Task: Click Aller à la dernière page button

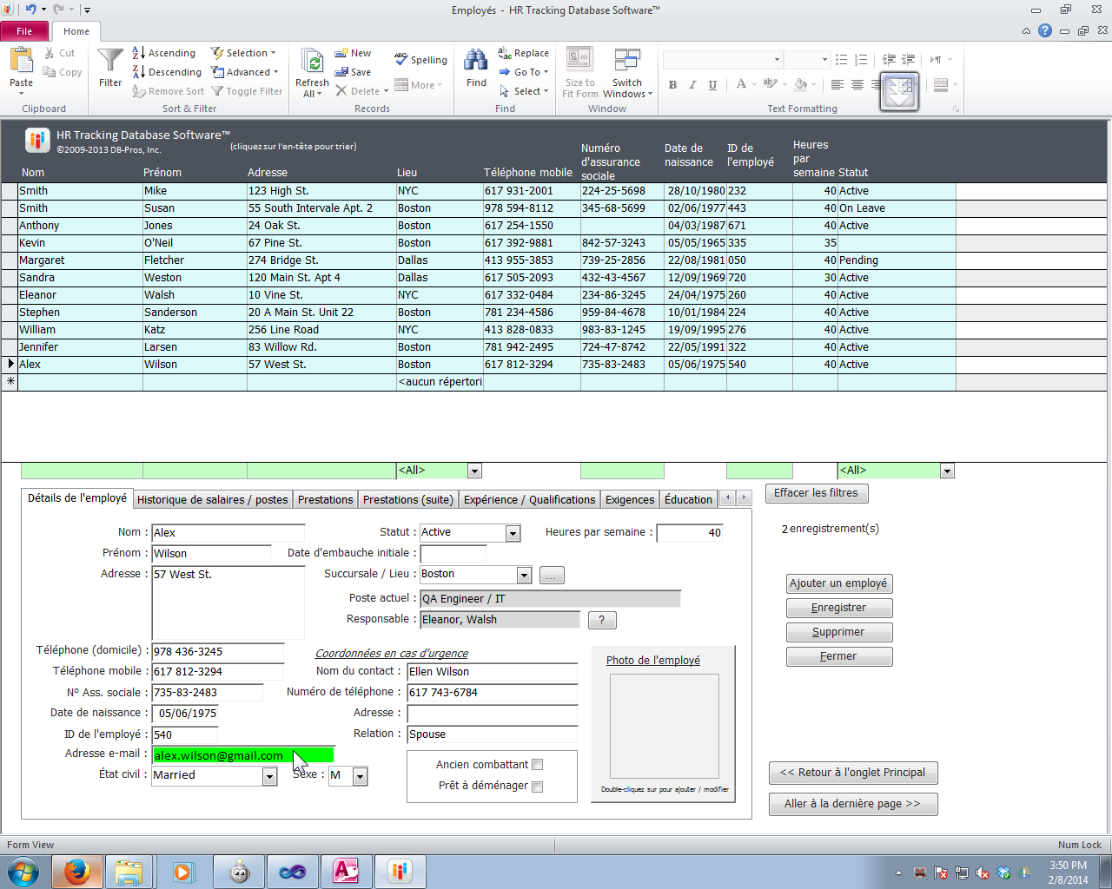Action: click(852, 804)
